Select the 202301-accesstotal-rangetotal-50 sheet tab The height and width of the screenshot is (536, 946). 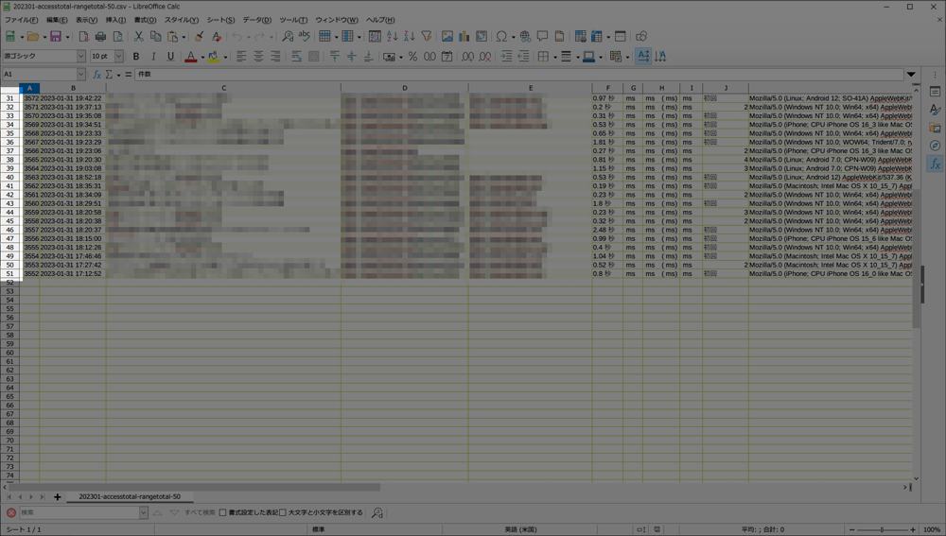pos(129,497)
